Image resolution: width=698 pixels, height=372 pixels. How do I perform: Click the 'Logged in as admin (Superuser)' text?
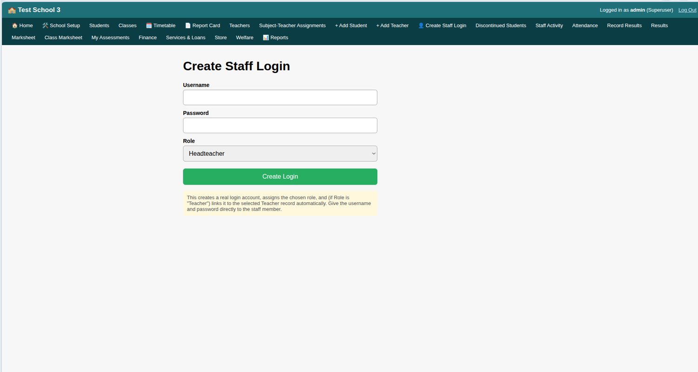coord(637,10)
